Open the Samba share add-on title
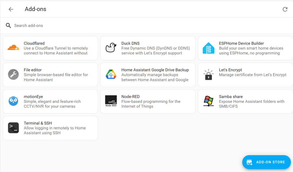 (231, 96)
